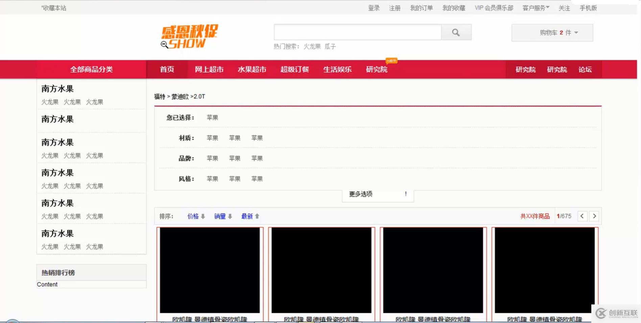
Task: Click second 南方水果 category without subitems
Action: (x=57, y=119)
